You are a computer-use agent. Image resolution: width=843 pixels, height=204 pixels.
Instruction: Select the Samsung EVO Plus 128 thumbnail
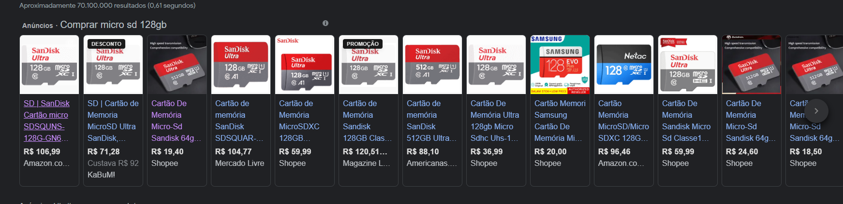[560, 65]
